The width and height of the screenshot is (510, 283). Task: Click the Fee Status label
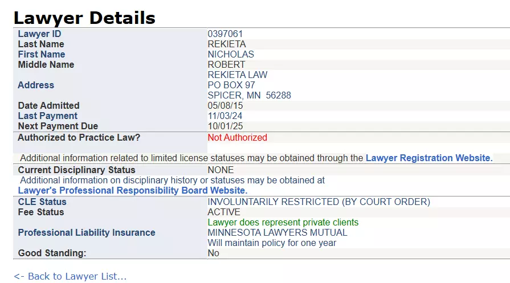(x=41, y=212)
